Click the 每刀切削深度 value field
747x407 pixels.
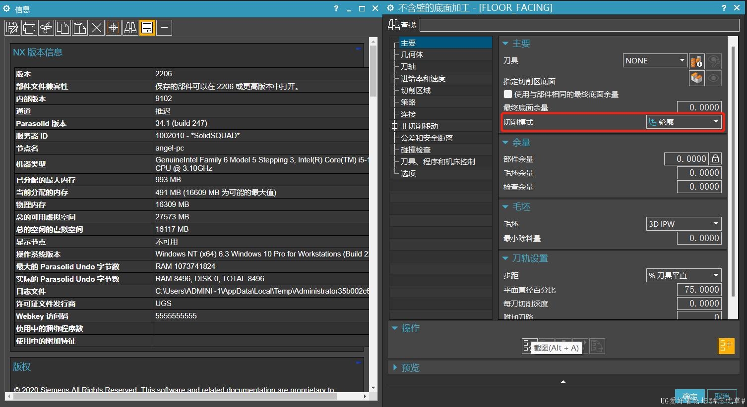tap(699, 304)
